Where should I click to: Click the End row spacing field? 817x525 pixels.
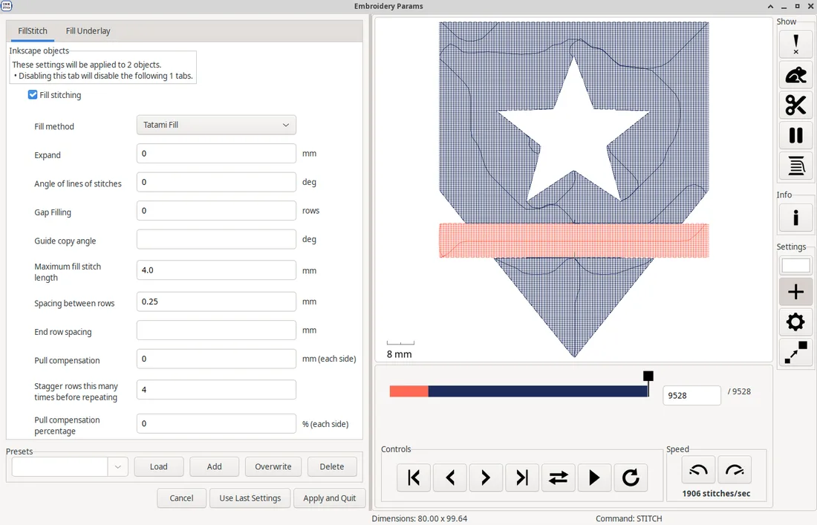click(x=216, y=330)
